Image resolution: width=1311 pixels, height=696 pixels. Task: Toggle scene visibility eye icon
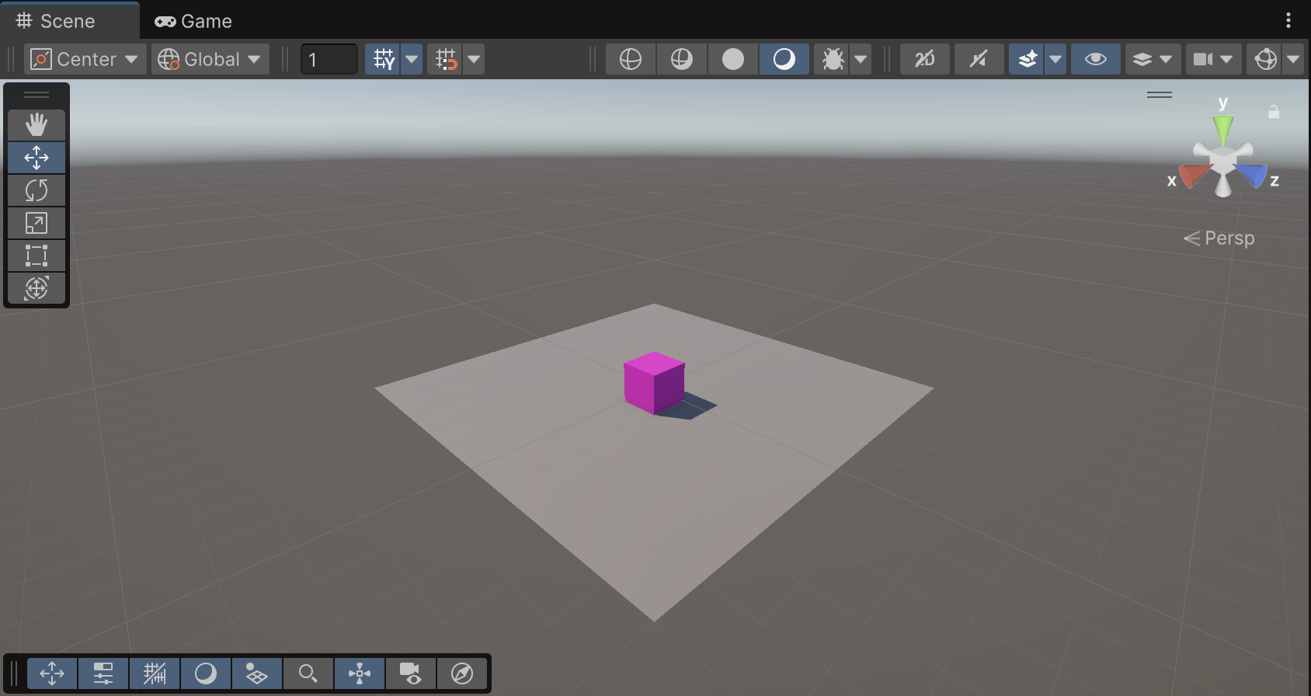coord(1095,59)
